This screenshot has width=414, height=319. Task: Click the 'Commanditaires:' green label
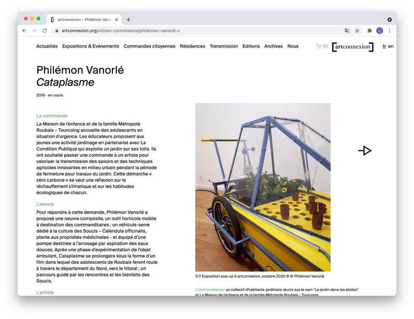[x=210, y=290]
